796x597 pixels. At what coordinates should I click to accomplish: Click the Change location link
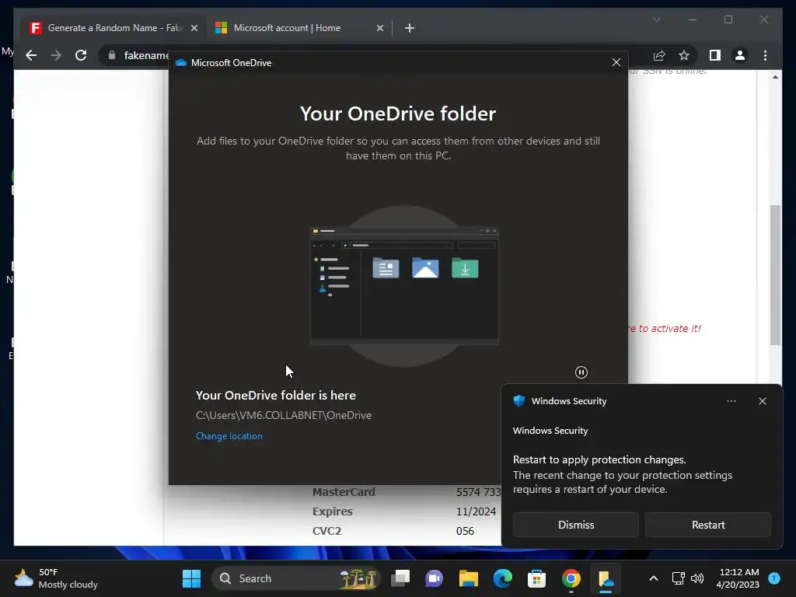pyautogui.click(x=229, y=436)
